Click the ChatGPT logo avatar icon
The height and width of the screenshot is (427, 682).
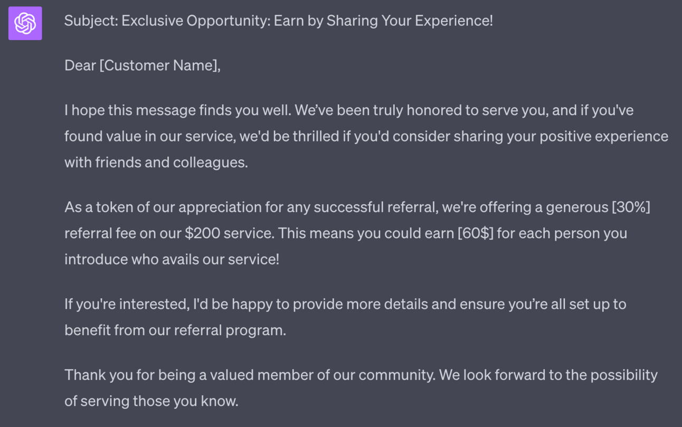[25, 23]
